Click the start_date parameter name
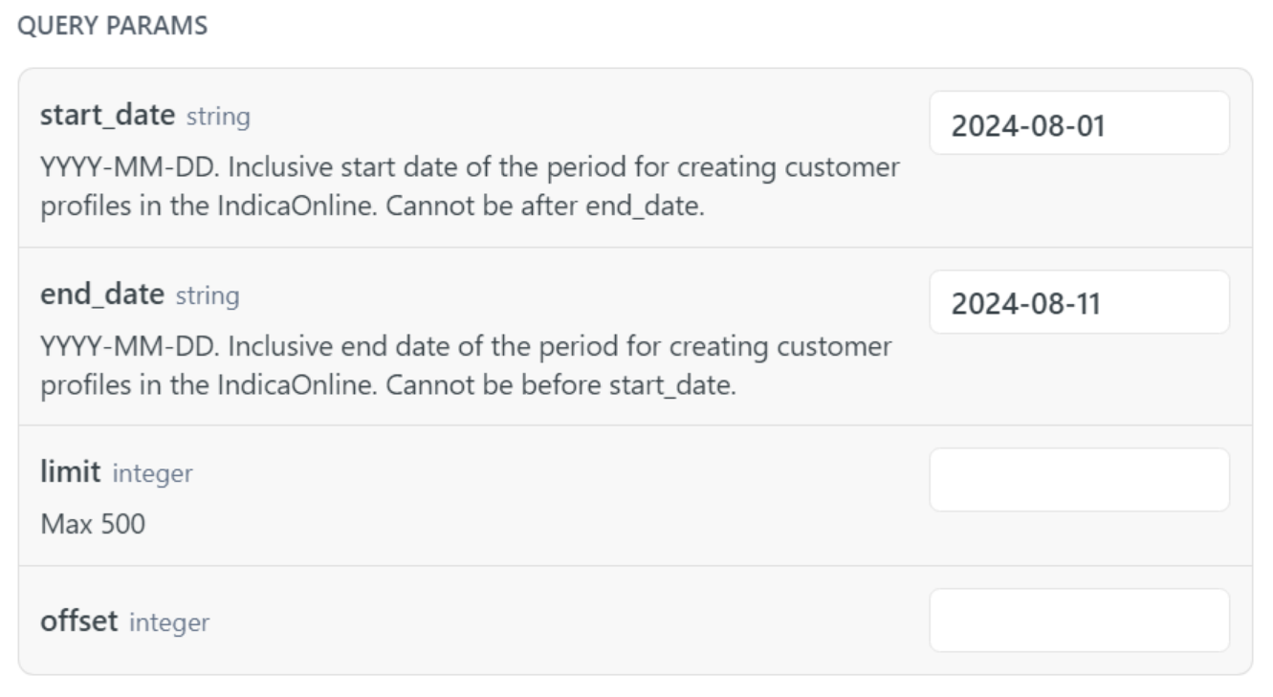1273x697 pixels. click(x=108, y=117)
